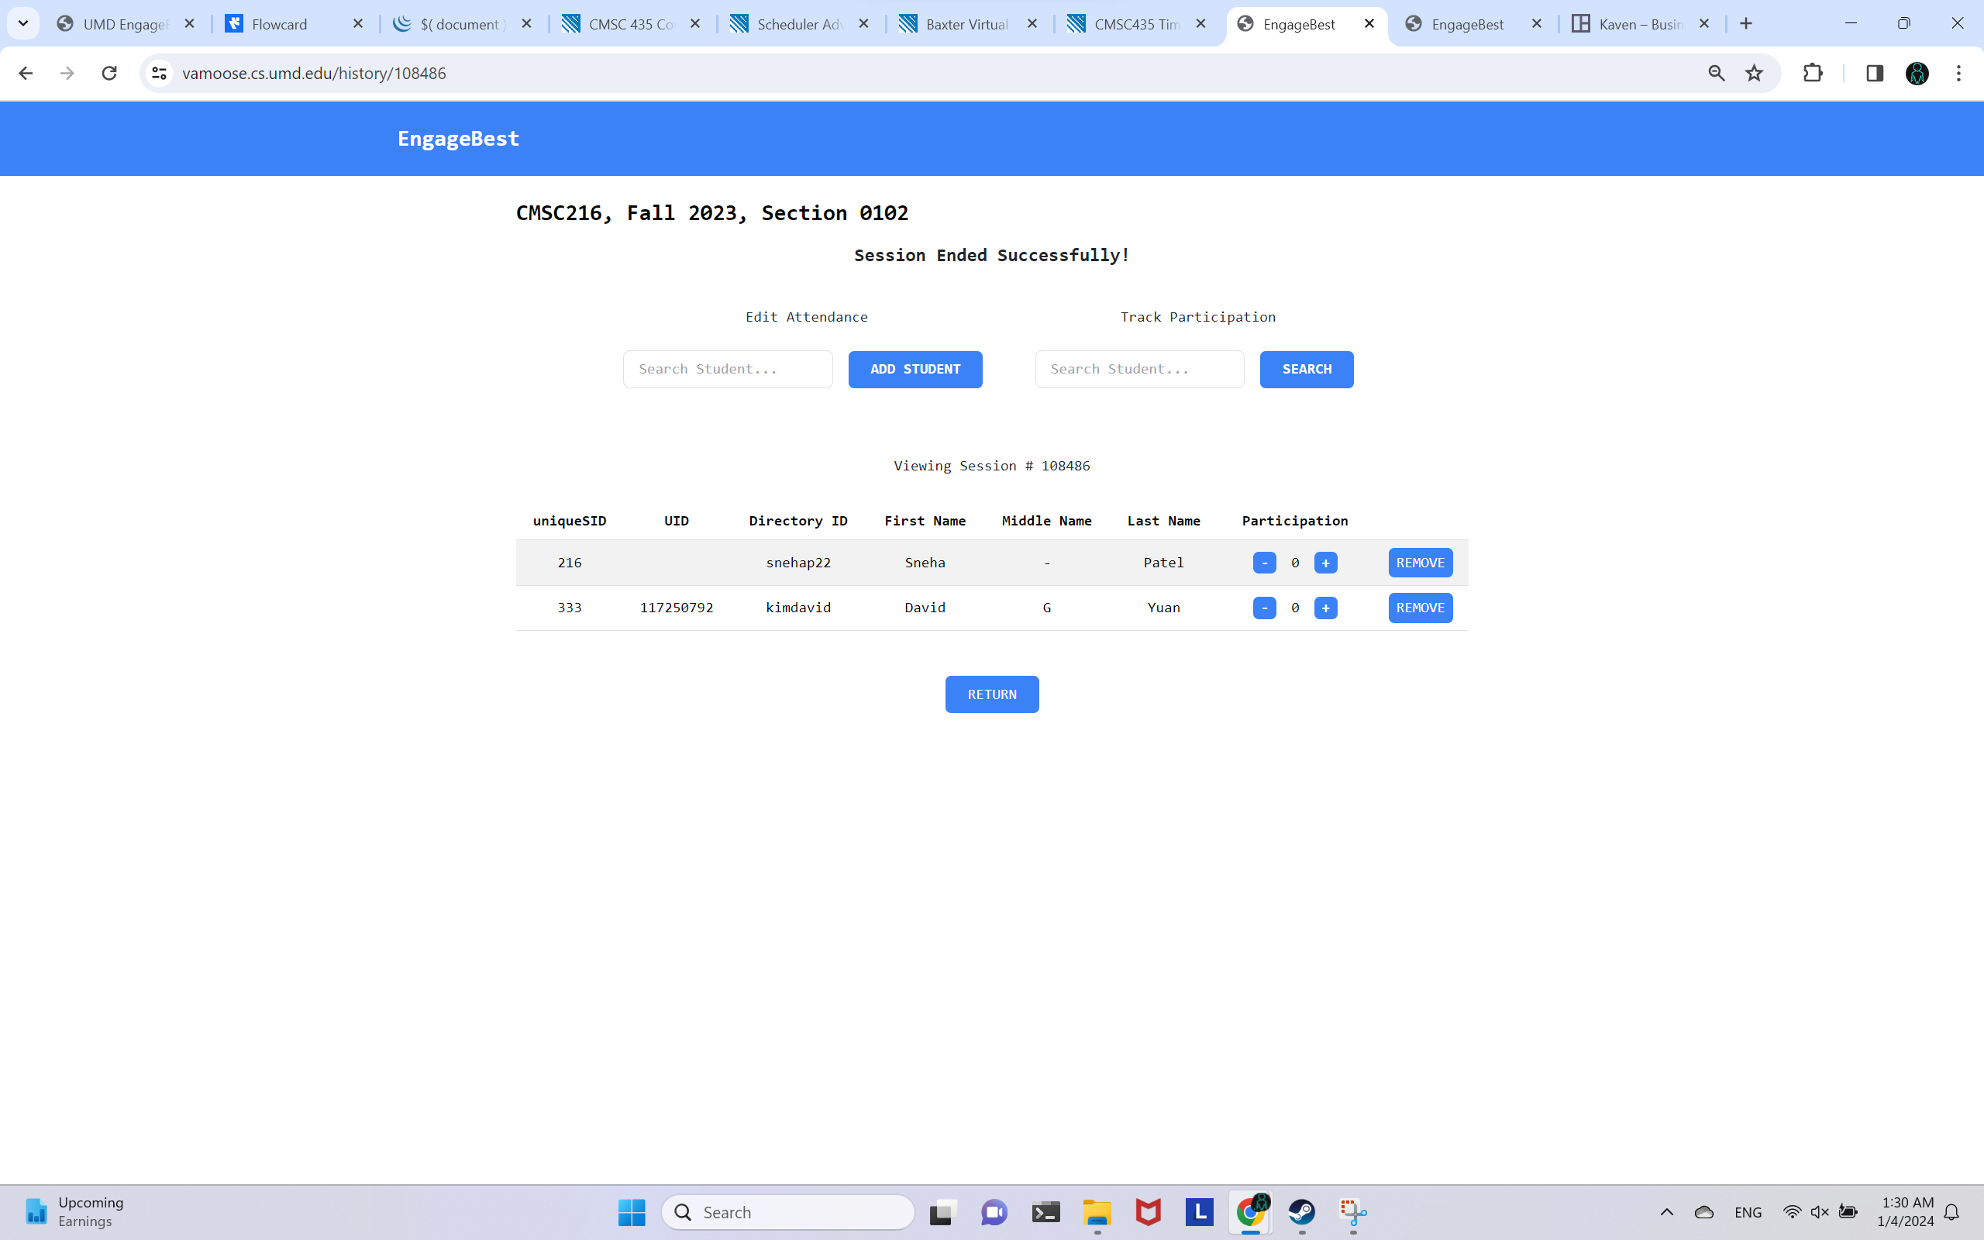Click the EngageBest header logo
Image resolution: width=1984 pixels, height=1240 pixels.
(458, 139)
